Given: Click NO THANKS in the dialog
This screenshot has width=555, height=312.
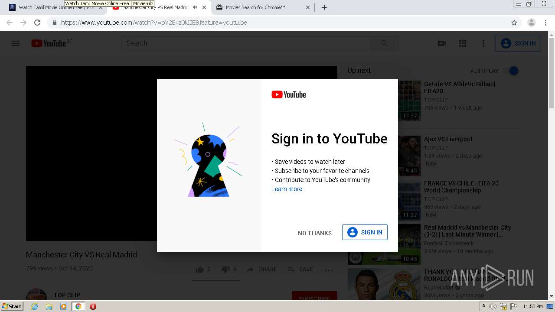Looking at the screenshot, I should pyautogui.click(x=315, y=233).
